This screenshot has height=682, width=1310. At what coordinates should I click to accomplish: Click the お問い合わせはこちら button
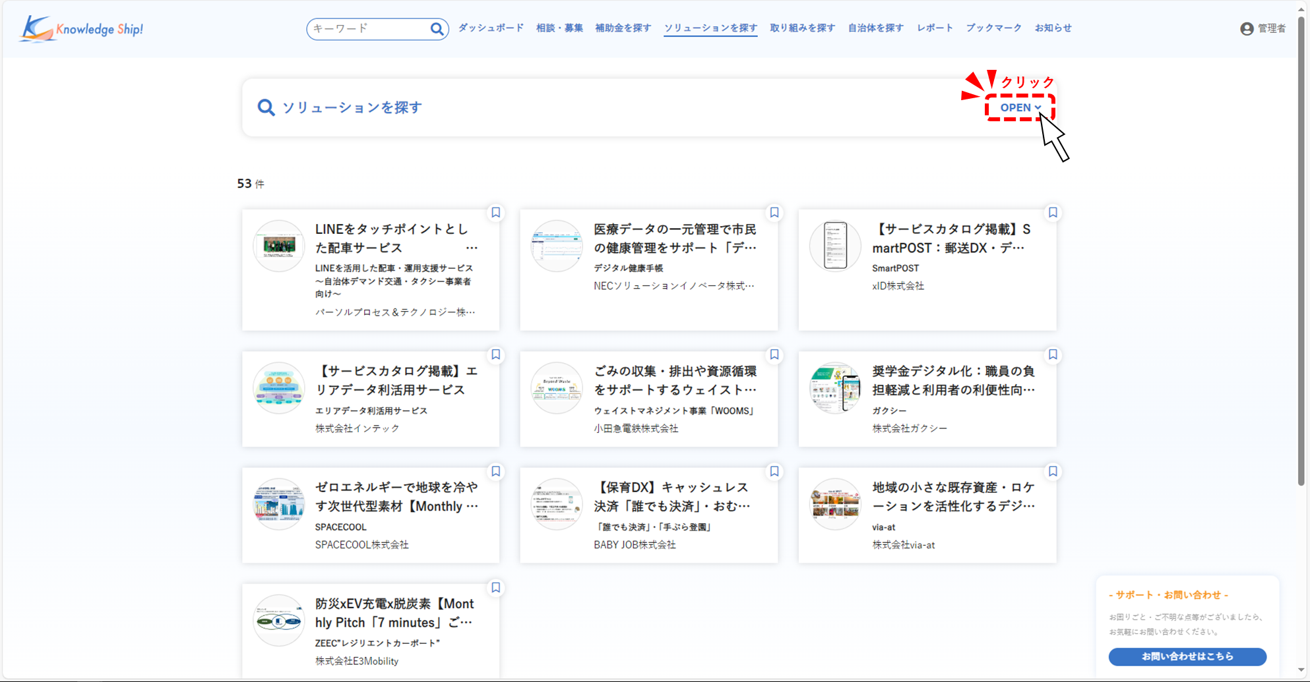[x=1187, y=656]
